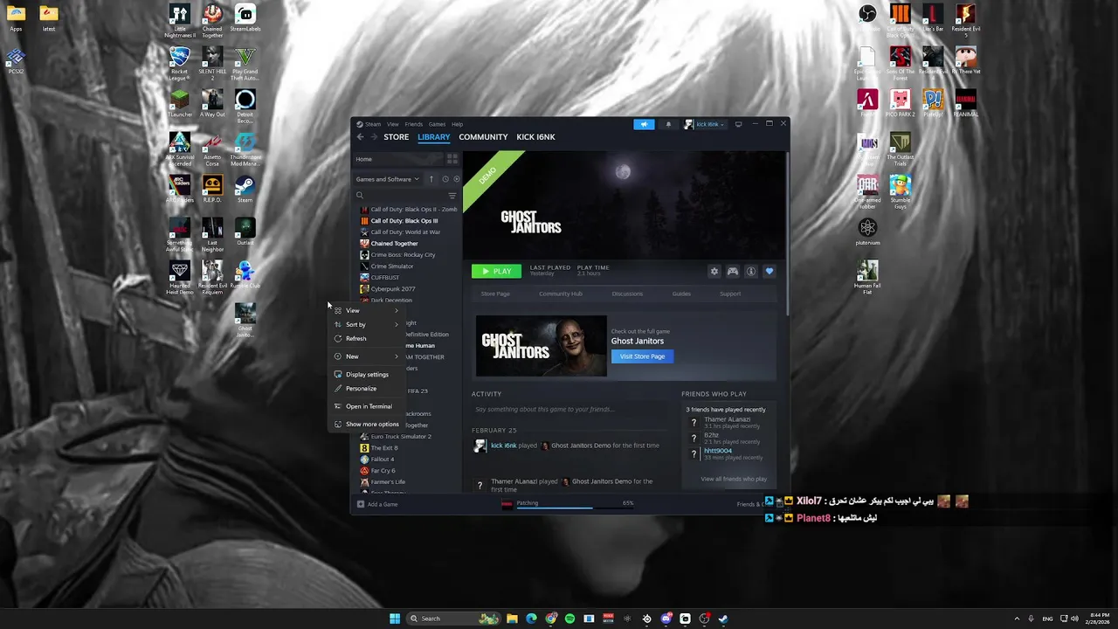Open Friends menu in Steam menu bar

pos(413,124)
